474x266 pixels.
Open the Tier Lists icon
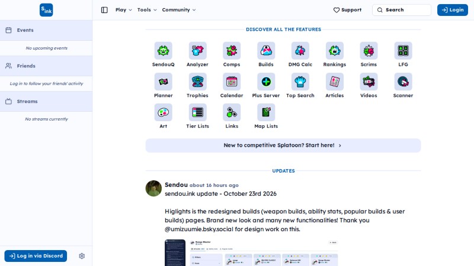coord(197,112)
